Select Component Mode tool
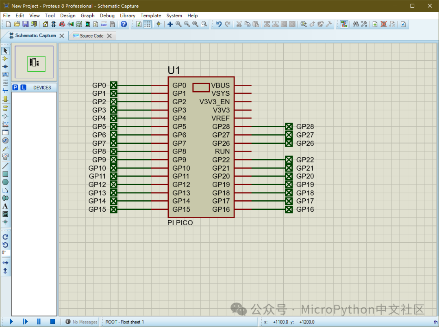This screenshot has width=439, height=327. point(5,59)
